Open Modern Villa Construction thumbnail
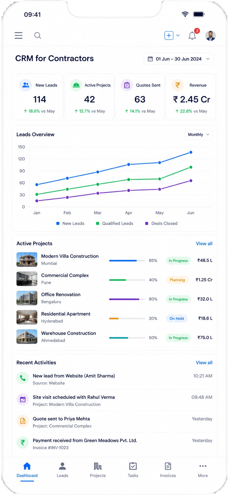The image size is (229, 495). pos(27,260)
